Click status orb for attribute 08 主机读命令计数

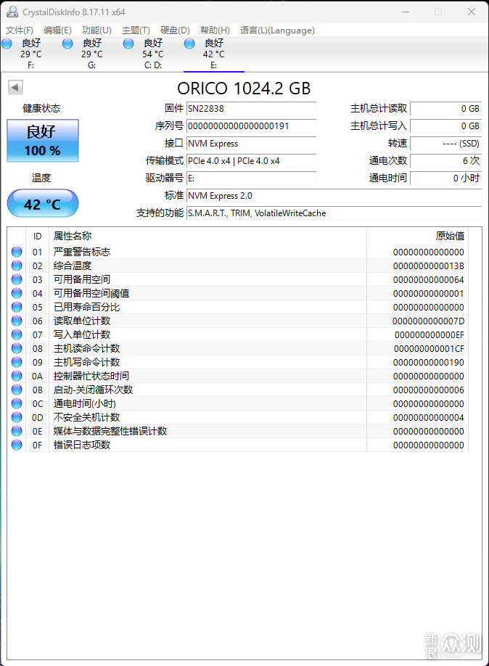coord(17,348)
